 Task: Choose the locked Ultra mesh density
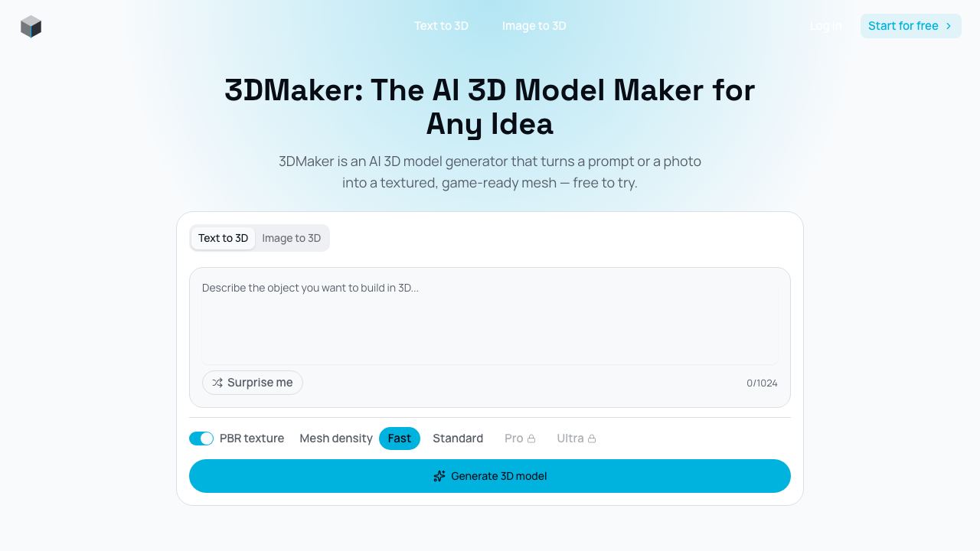point(577,439)
